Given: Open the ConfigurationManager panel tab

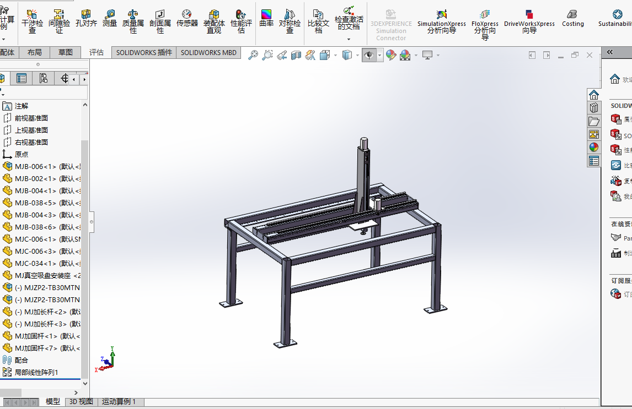Looking at the screenshot, I should tap(43, 78).
